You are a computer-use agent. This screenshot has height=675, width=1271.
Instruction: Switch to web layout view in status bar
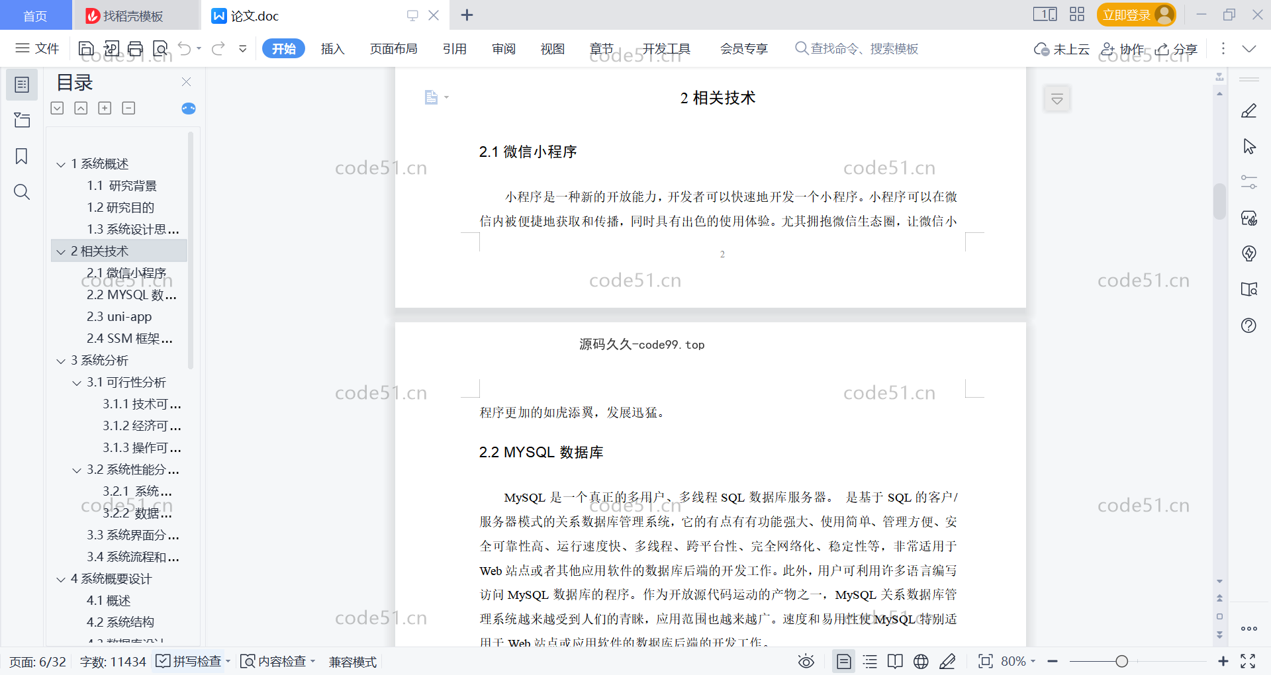pos(921,661)
